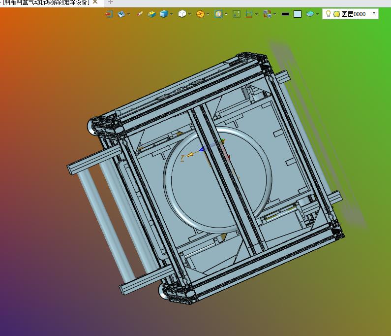Expand the layer stack icon dropdown arrow

[317, 14]
